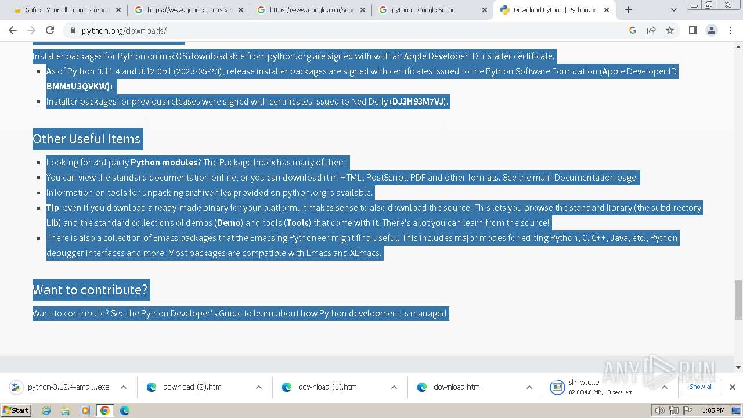Click the DJ3H93M7VJ certificate ID text

click(418, 102)
